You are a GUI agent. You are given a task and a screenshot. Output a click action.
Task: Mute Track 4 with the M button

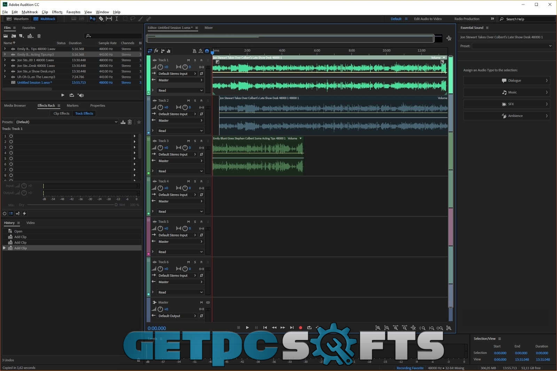coord(188,181)
